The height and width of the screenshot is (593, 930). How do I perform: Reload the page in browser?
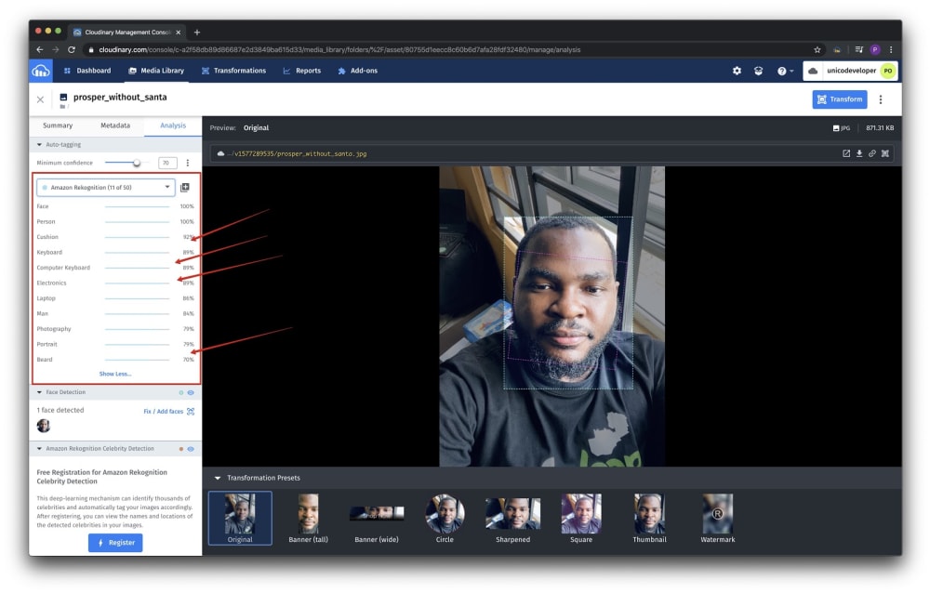(x=72, y=50)
